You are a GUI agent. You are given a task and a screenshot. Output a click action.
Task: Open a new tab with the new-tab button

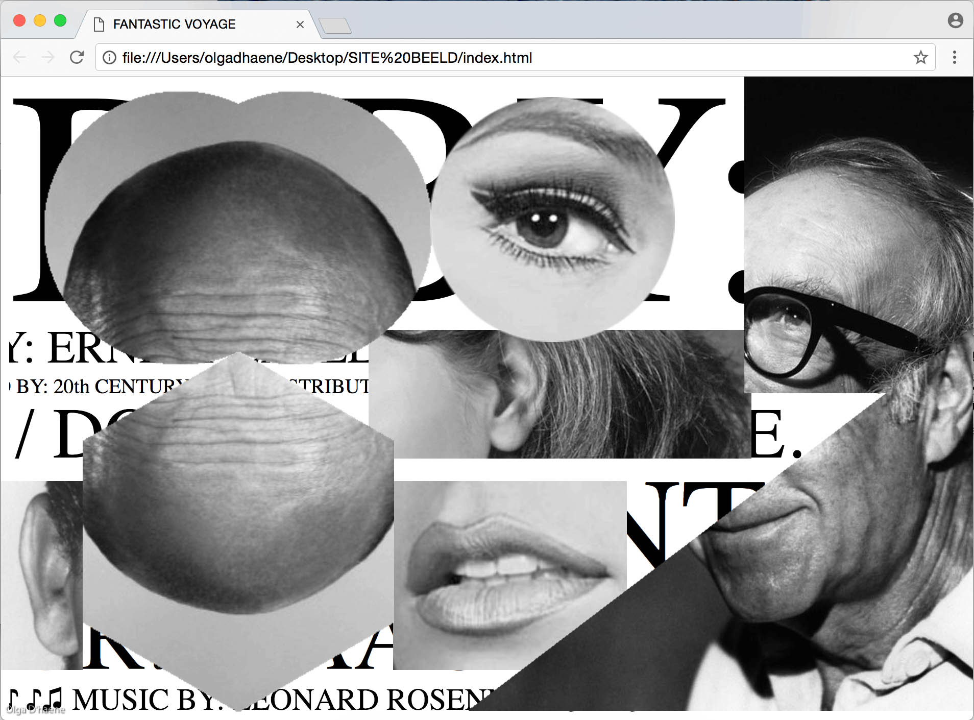click(335, 26)
